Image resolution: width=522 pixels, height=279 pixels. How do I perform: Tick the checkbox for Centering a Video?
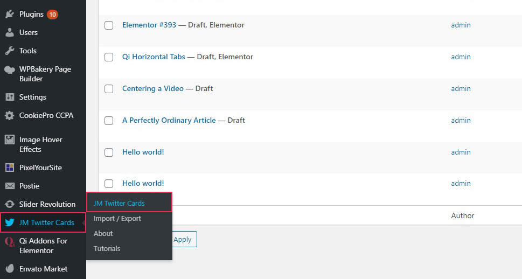pos(109,89)
